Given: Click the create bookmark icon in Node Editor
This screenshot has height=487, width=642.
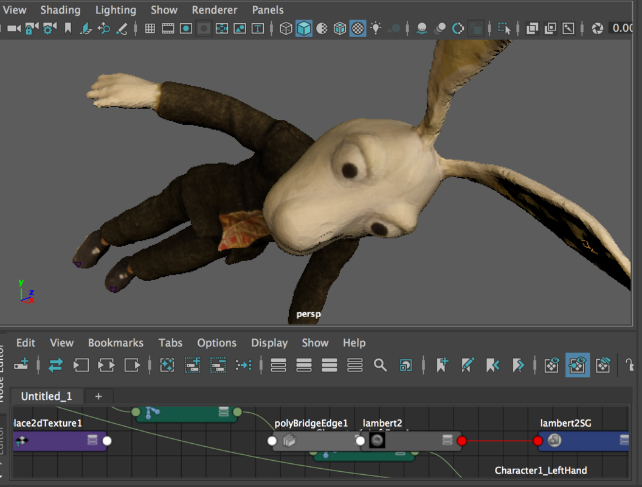Looking at the screenshot, I should click(x=443, y=365).
